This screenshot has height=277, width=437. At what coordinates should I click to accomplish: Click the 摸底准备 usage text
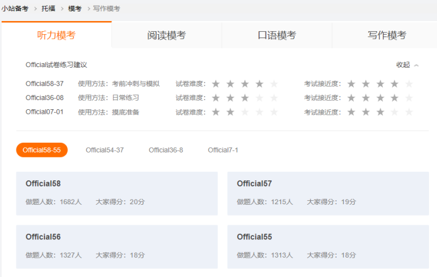[x=125, y=112]
